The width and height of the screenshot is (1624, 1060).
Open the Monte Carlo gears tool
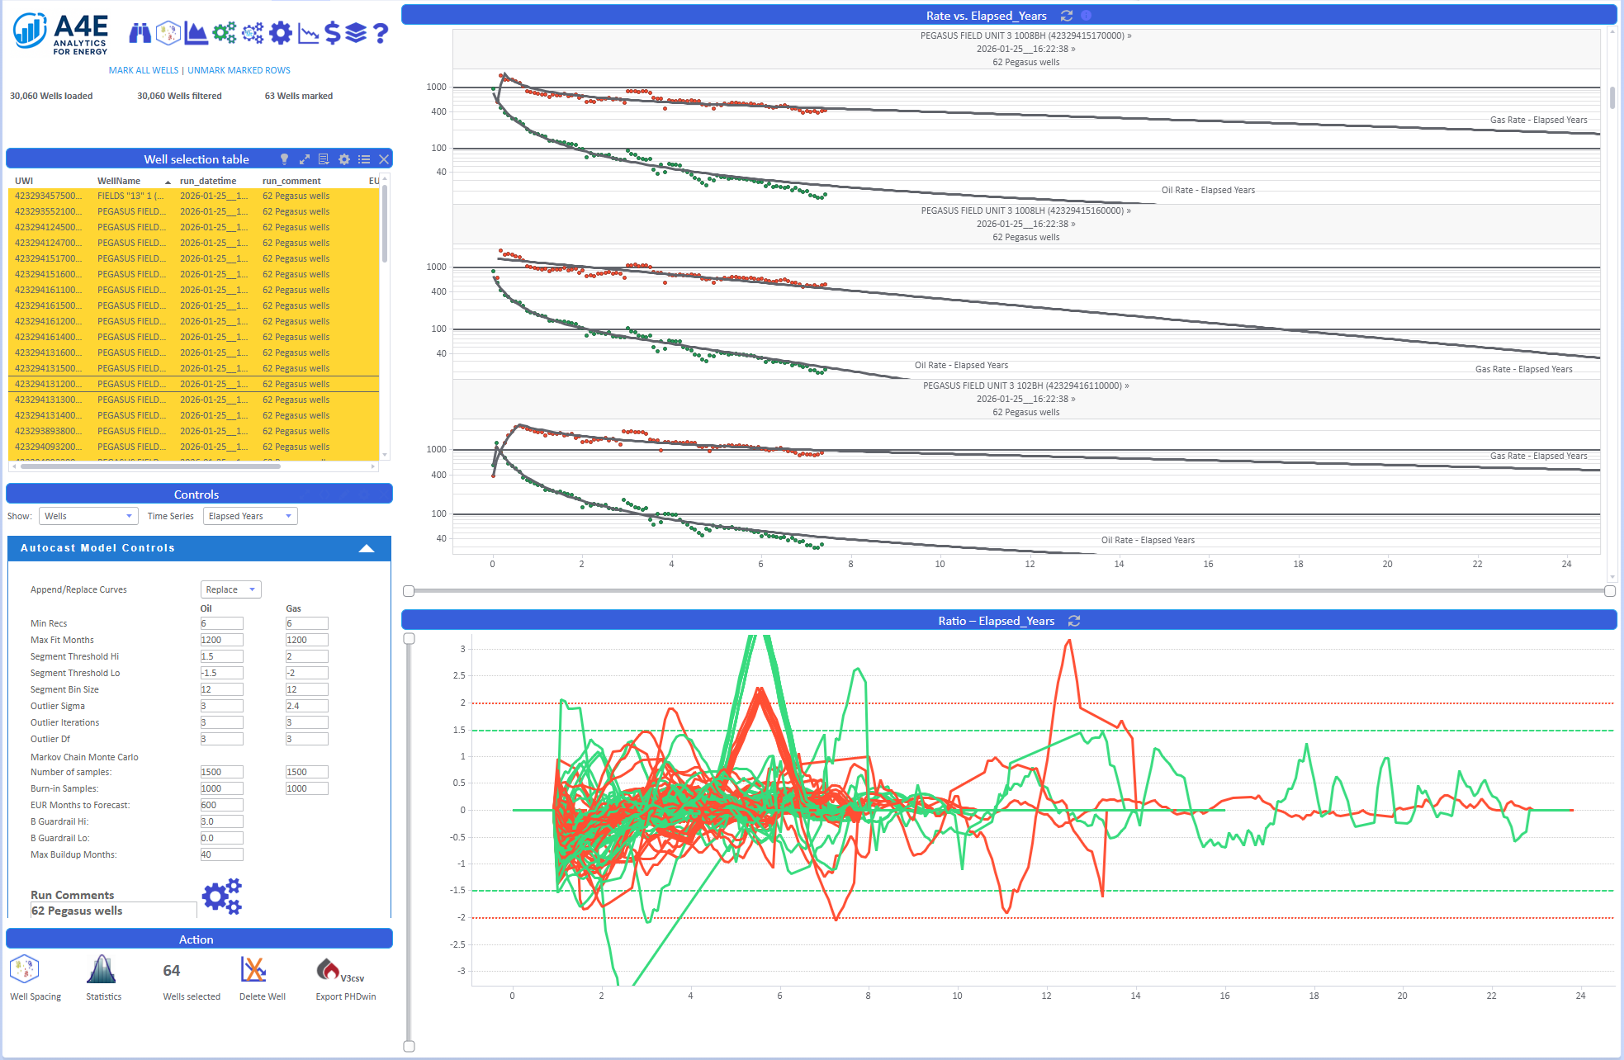(x=253, y=33)
